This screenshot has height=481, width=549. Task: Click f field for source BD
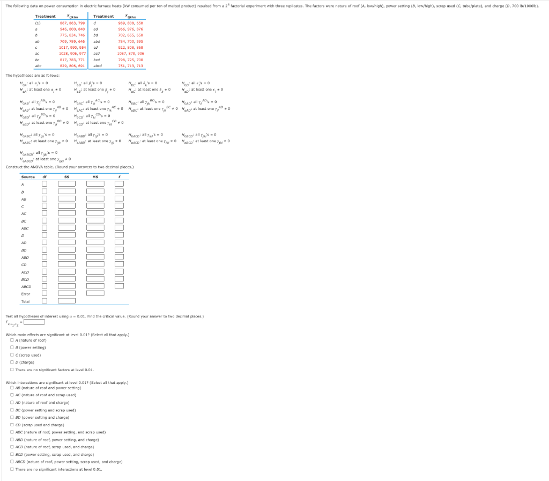point(119,249)
